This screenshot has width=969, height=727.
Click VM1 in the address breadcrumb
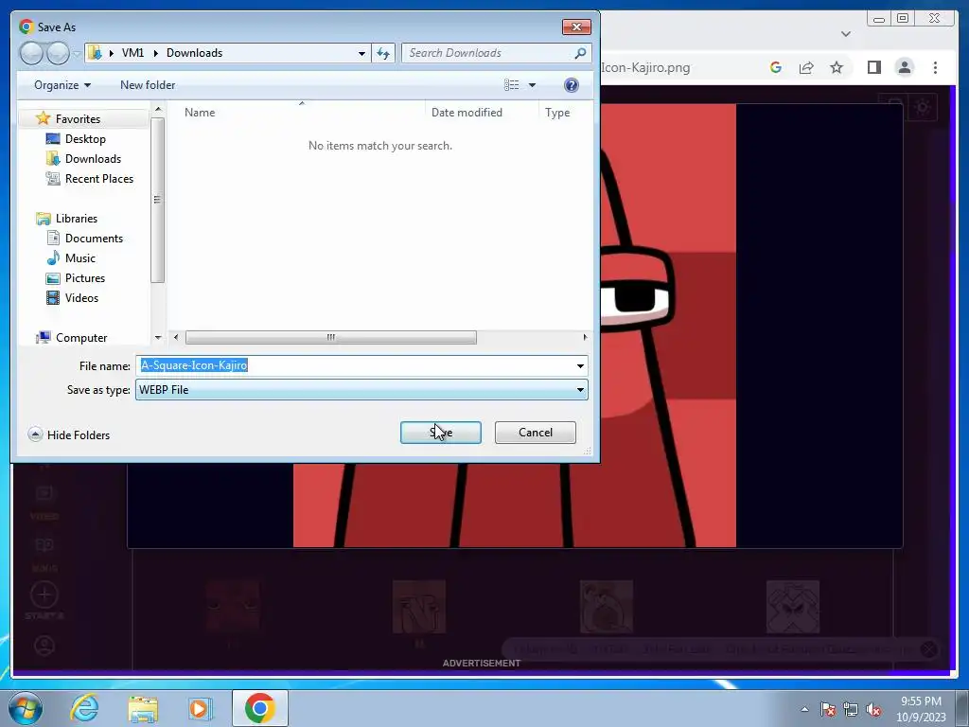tap(132, 53)
